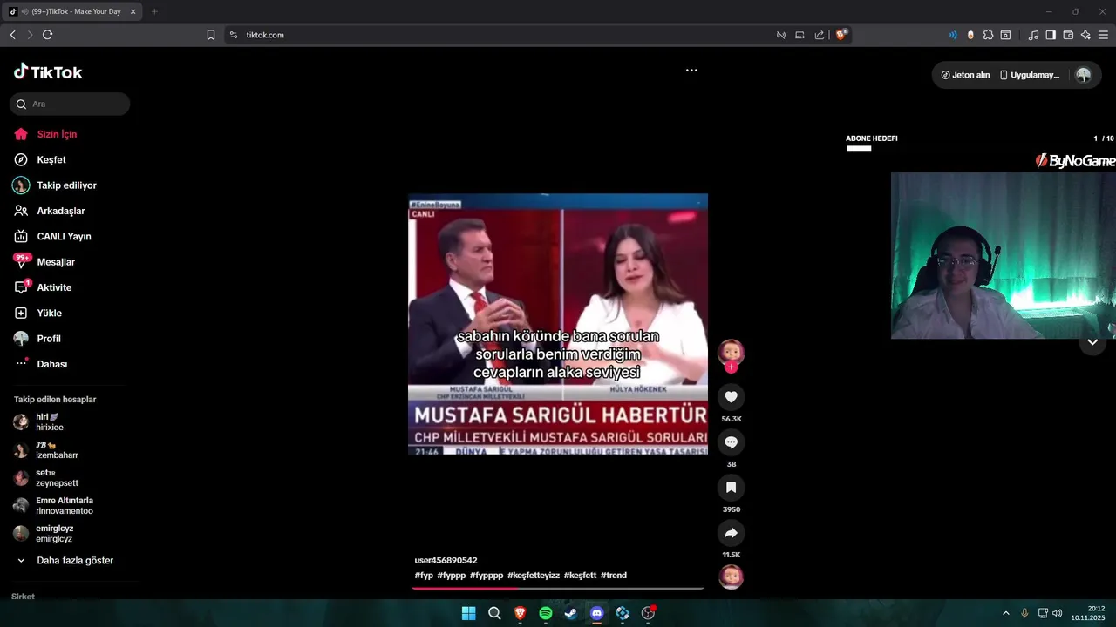Screen dimensions: 1116x627
Task: Click Jeton alın button
Action: tap(965, 75)
